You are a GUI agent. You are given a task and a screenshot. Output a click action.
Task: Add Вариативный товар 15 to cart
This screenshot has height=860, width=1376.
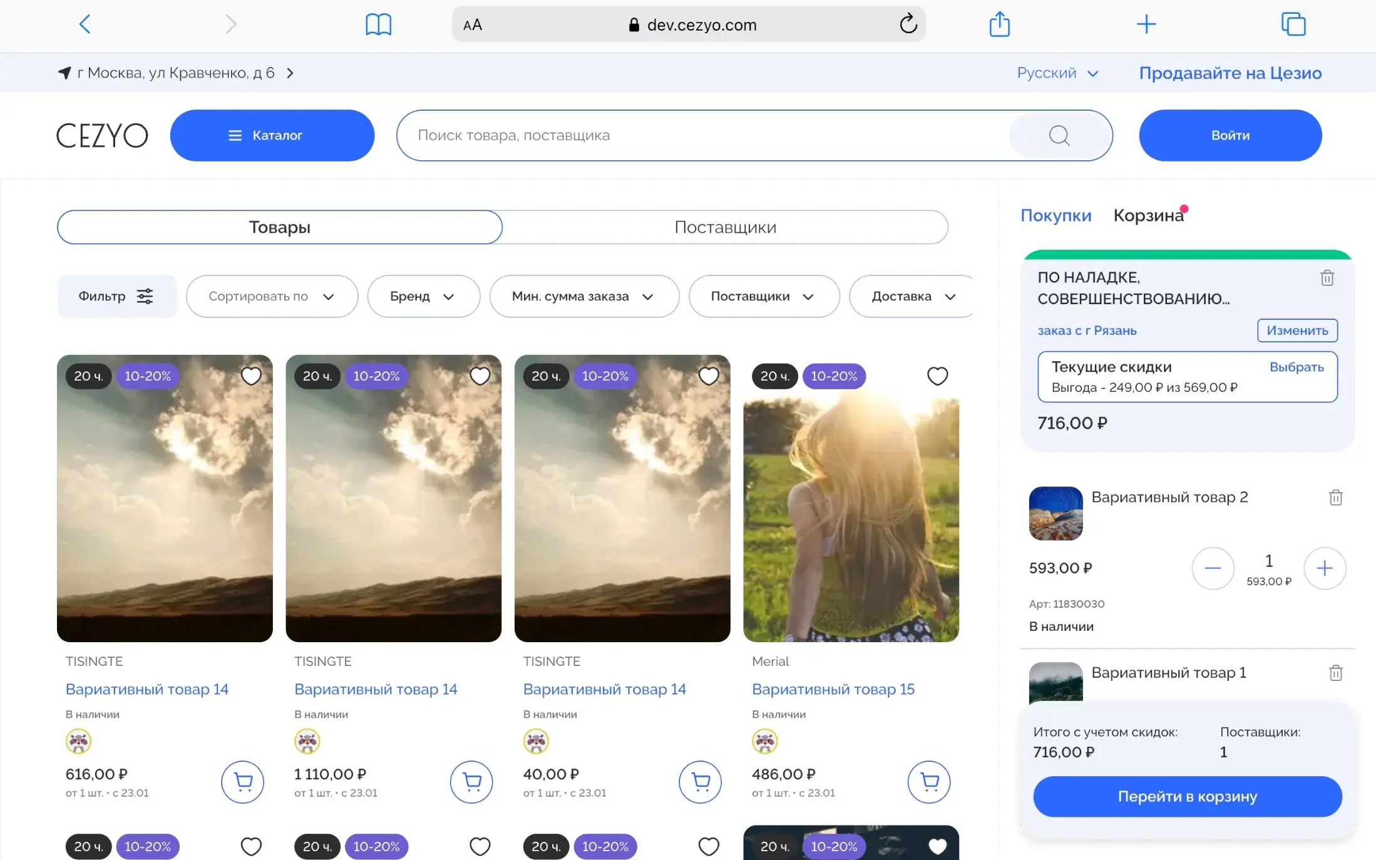[929, 781]
